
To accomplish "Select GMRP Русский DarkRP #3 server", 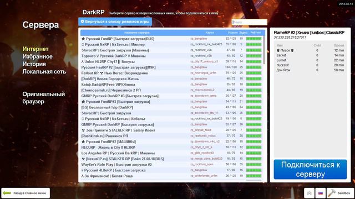I will [171, 96].
